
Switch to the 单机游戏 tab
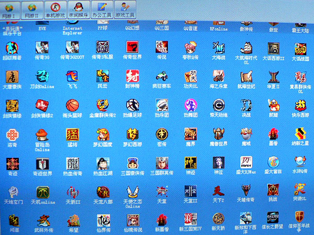click(54, 9)
